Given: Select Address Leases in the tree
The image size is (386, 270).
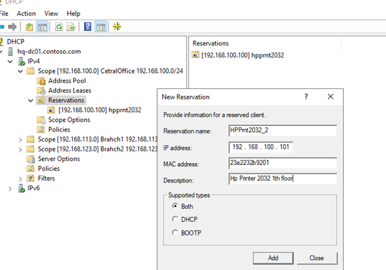Looking at the screenshot, I should coord(70,90).
